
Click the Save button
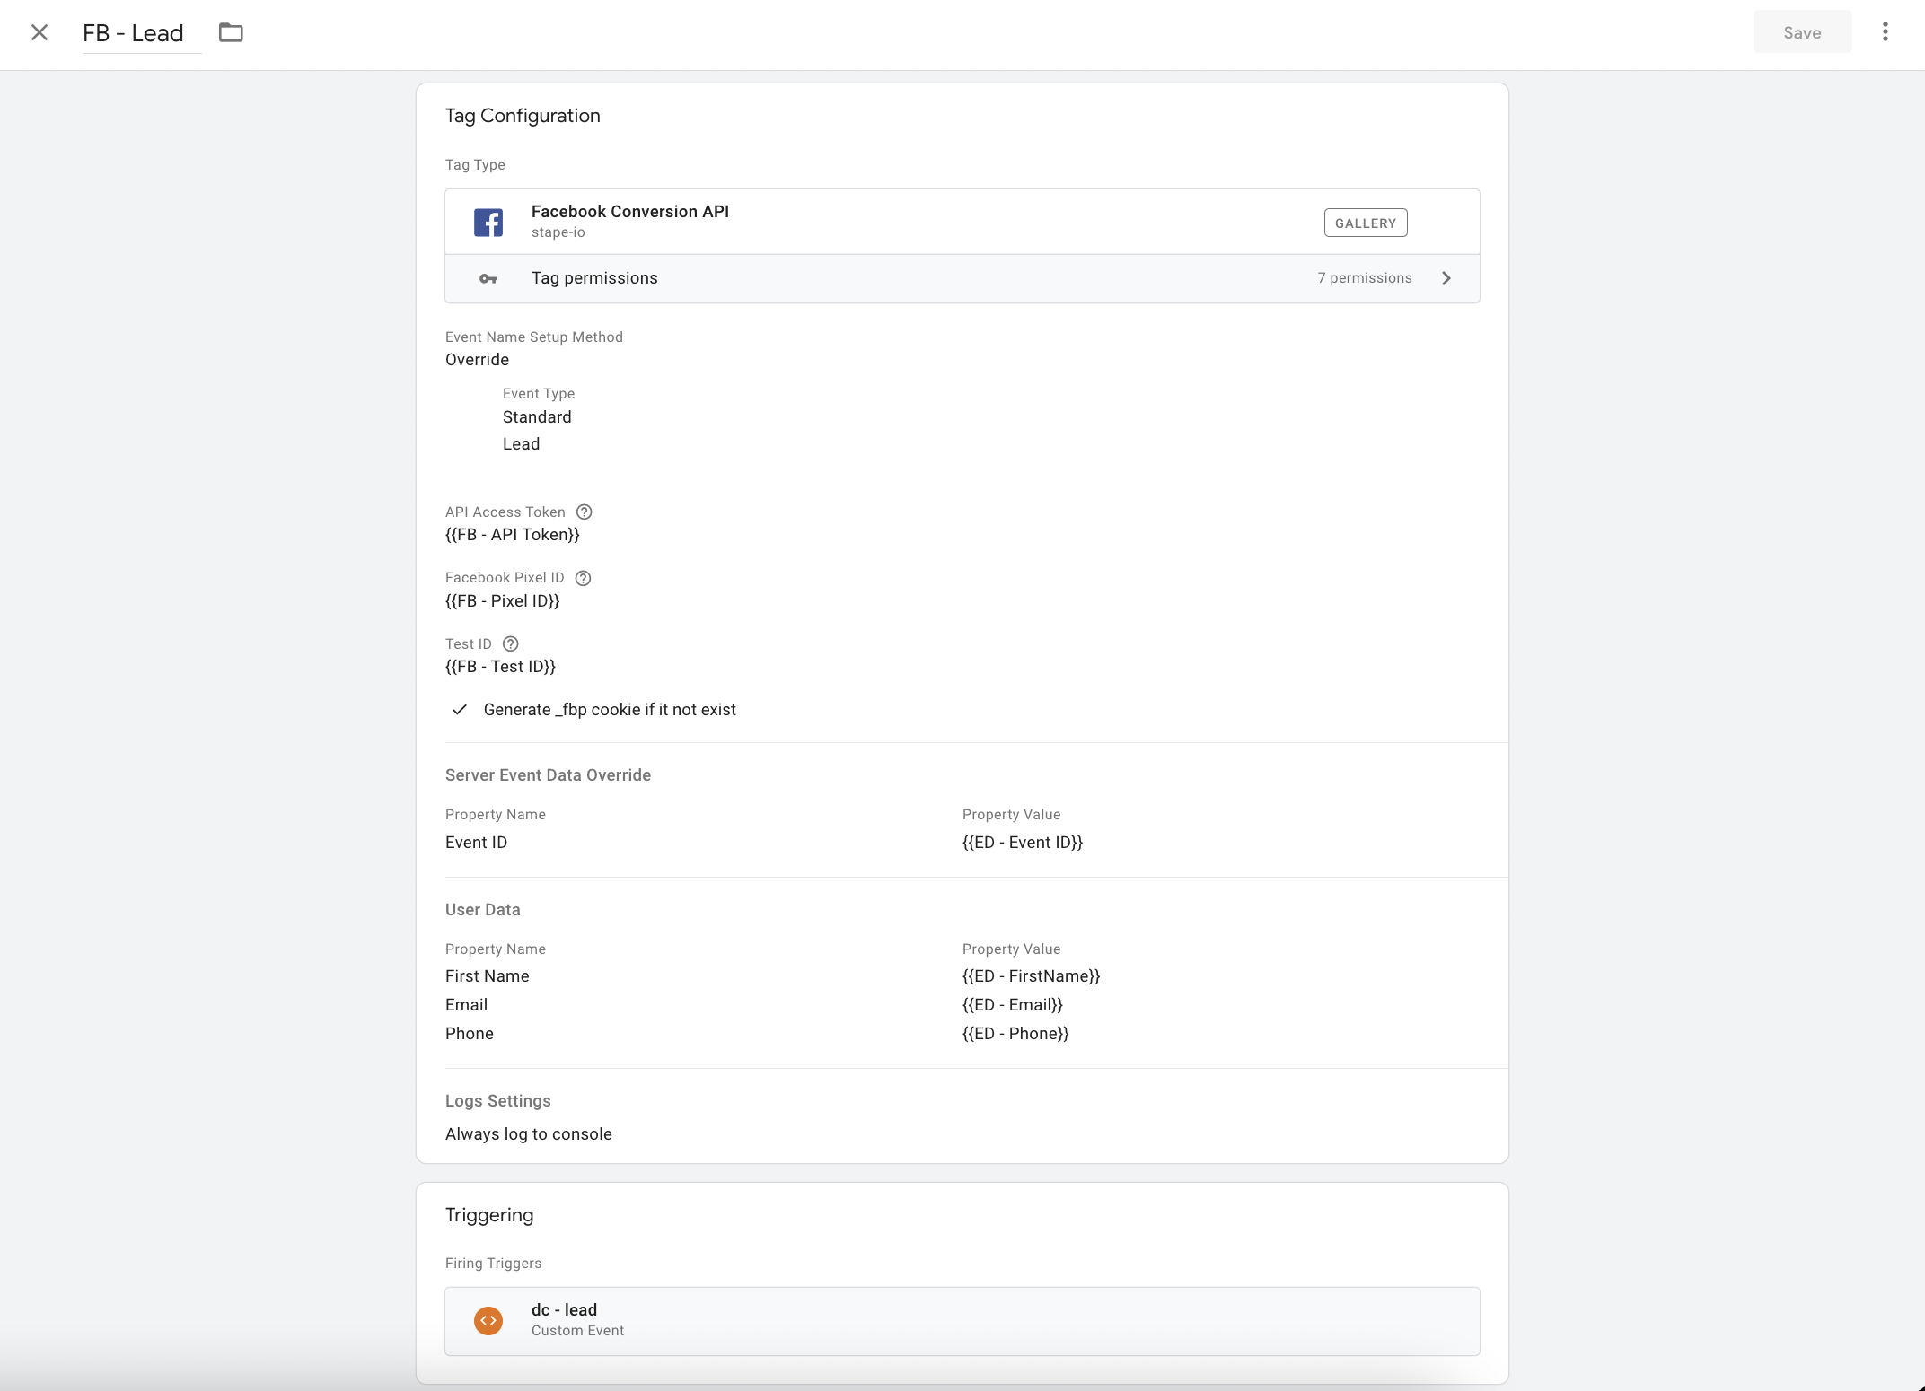click(1802, 33)
